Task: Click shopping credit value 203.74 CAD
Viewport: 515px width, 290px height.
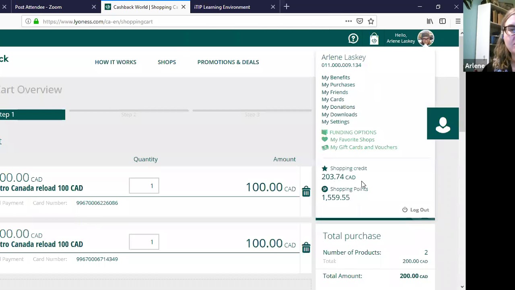Action: 338,177
